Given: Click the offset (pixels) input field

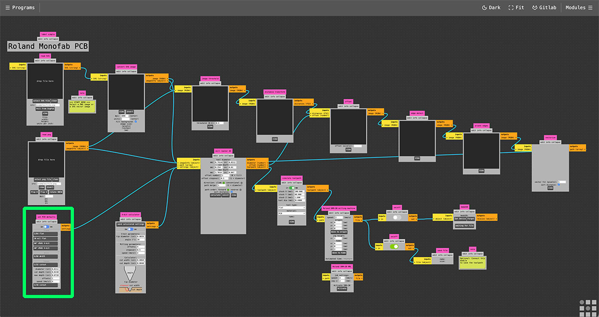Looking at the screenshot, I should [358, 146].
